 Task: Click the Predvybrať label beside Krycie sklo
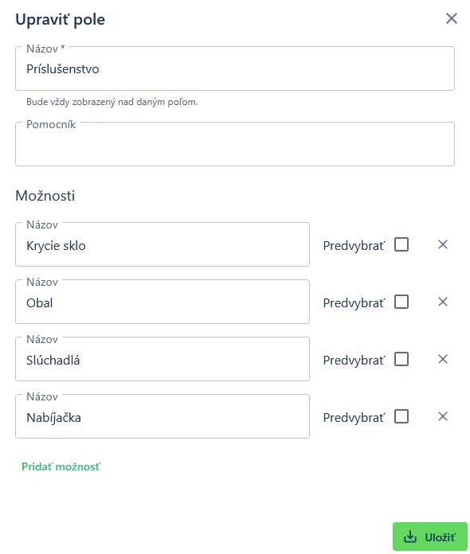(354, 245)
